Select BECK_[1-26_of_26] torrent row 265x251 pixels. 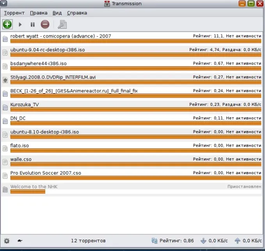tap(132, 94)
